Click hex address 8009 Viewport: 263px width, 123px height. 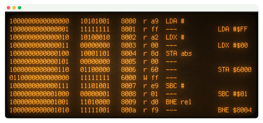pos(129,102)
